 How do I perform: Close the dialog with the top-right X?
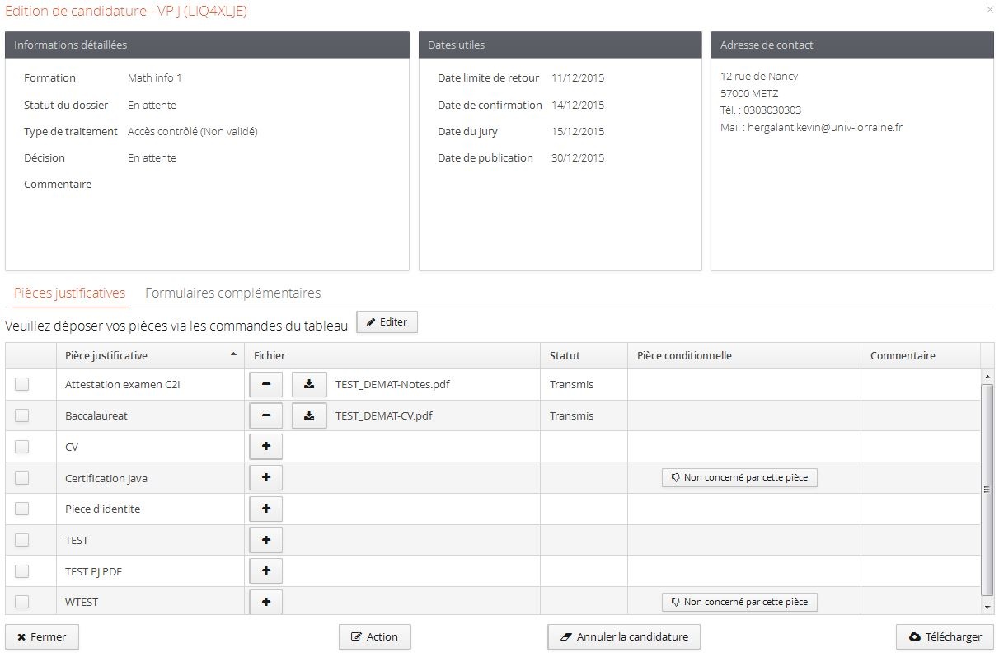989,10
